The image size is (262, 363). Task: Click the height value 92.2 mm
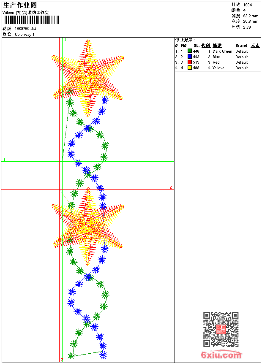[251, 16]
